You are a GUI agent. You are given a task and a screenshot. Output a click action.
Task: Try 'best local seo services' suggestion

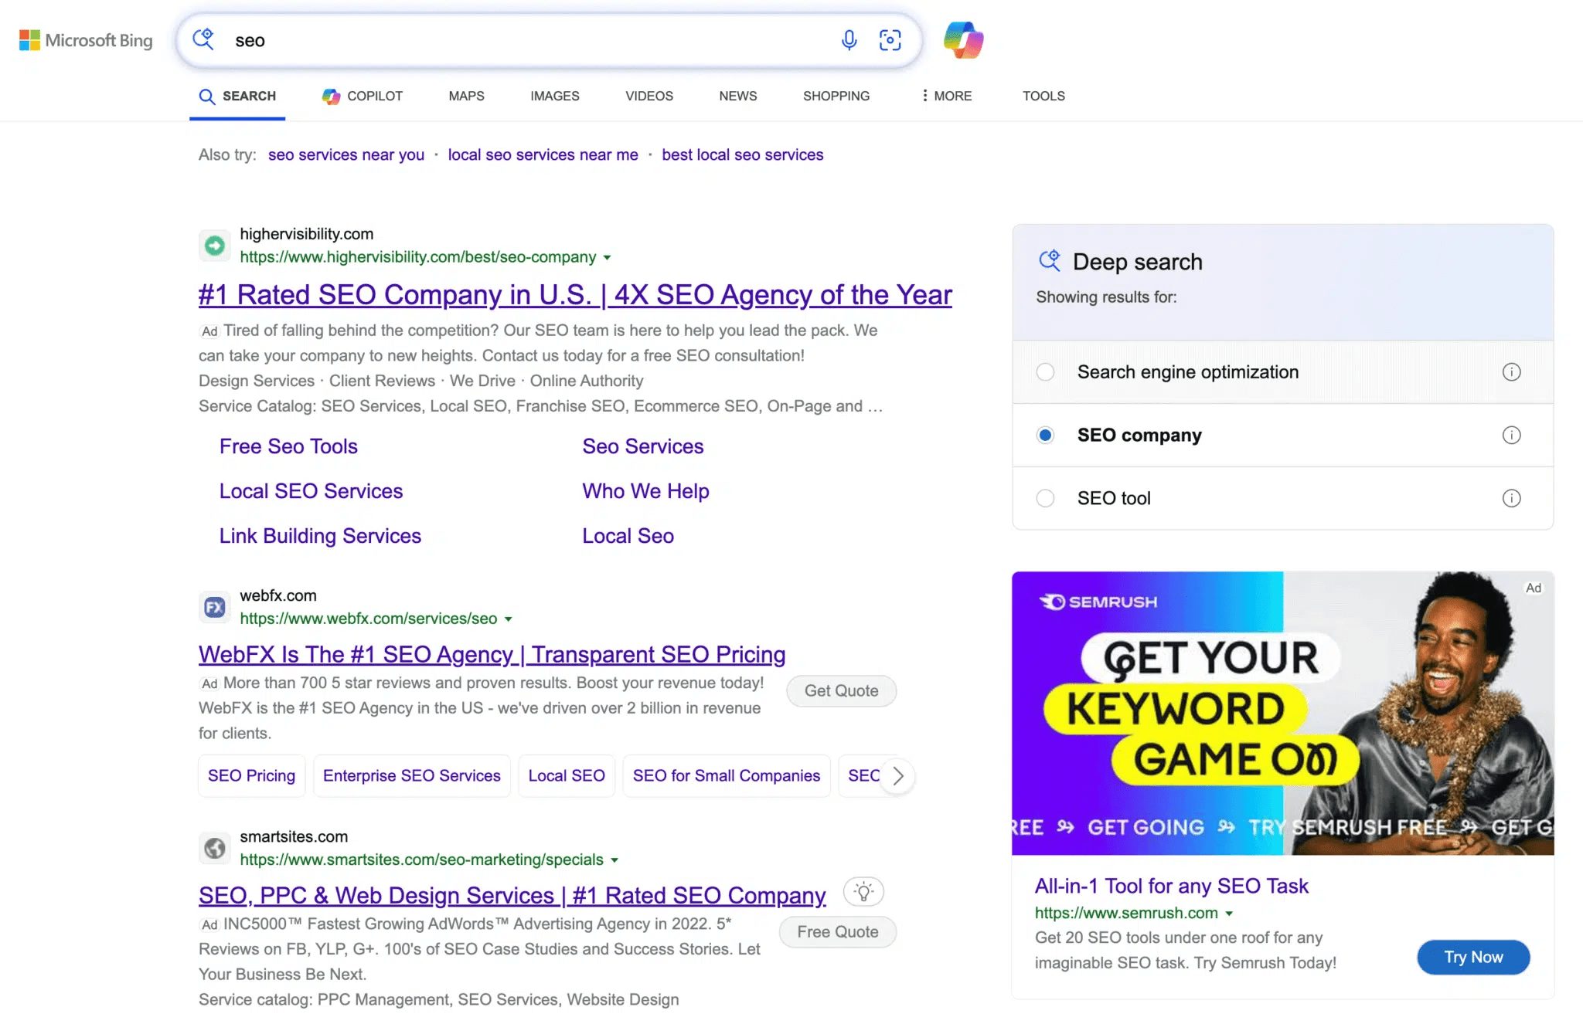coord(742,155)
